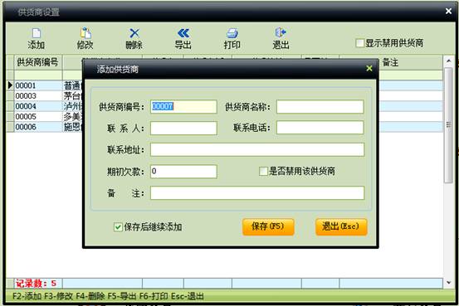
Task: Click the 添加 (add) toolbar icon
Action: [37, 33]
